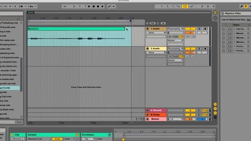Arm the 1 Audio track for recording

[x=205, y=29]
